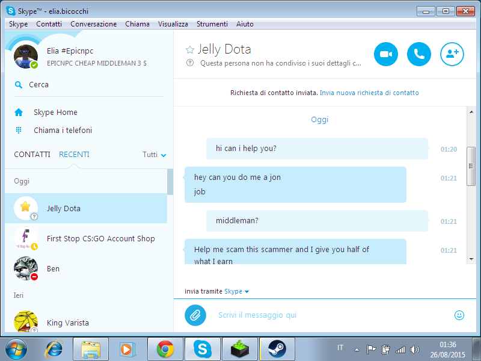Open the Contatti menu
481x361 pixels.
[x=49, y=24]
